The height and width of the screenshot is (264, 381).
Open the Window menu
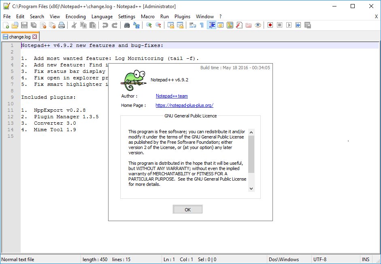tap(205, 17)
